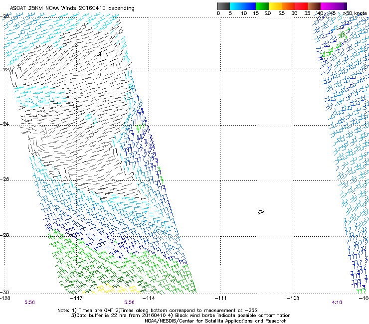Click the -20 latitude axis label
Image resolution: width=369 pixels, height=324 pixels.
pos(5,16)
